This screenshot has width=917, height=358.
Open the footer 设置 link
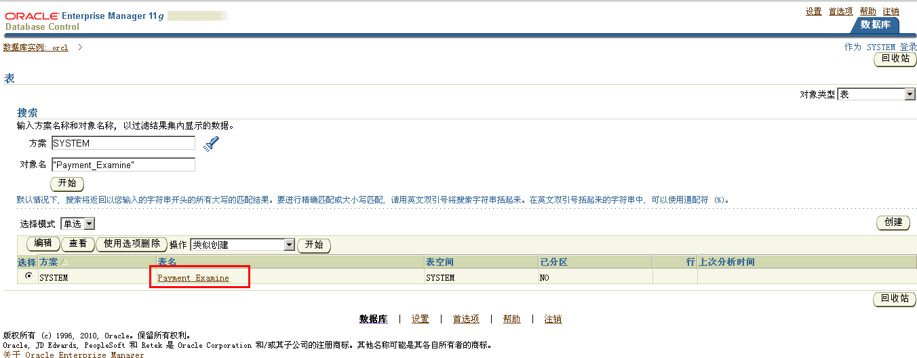tap(420, 319)
